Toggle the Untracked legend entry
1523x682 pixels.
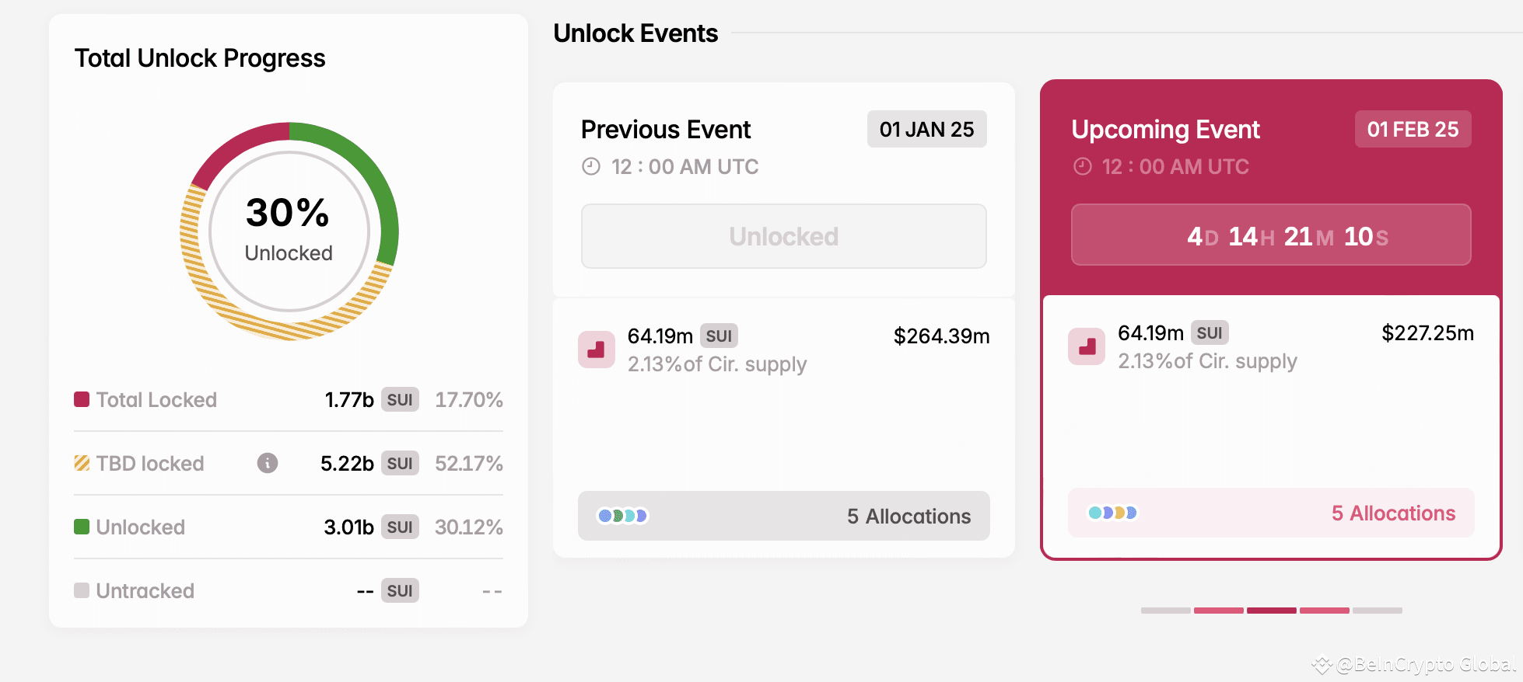82,590
